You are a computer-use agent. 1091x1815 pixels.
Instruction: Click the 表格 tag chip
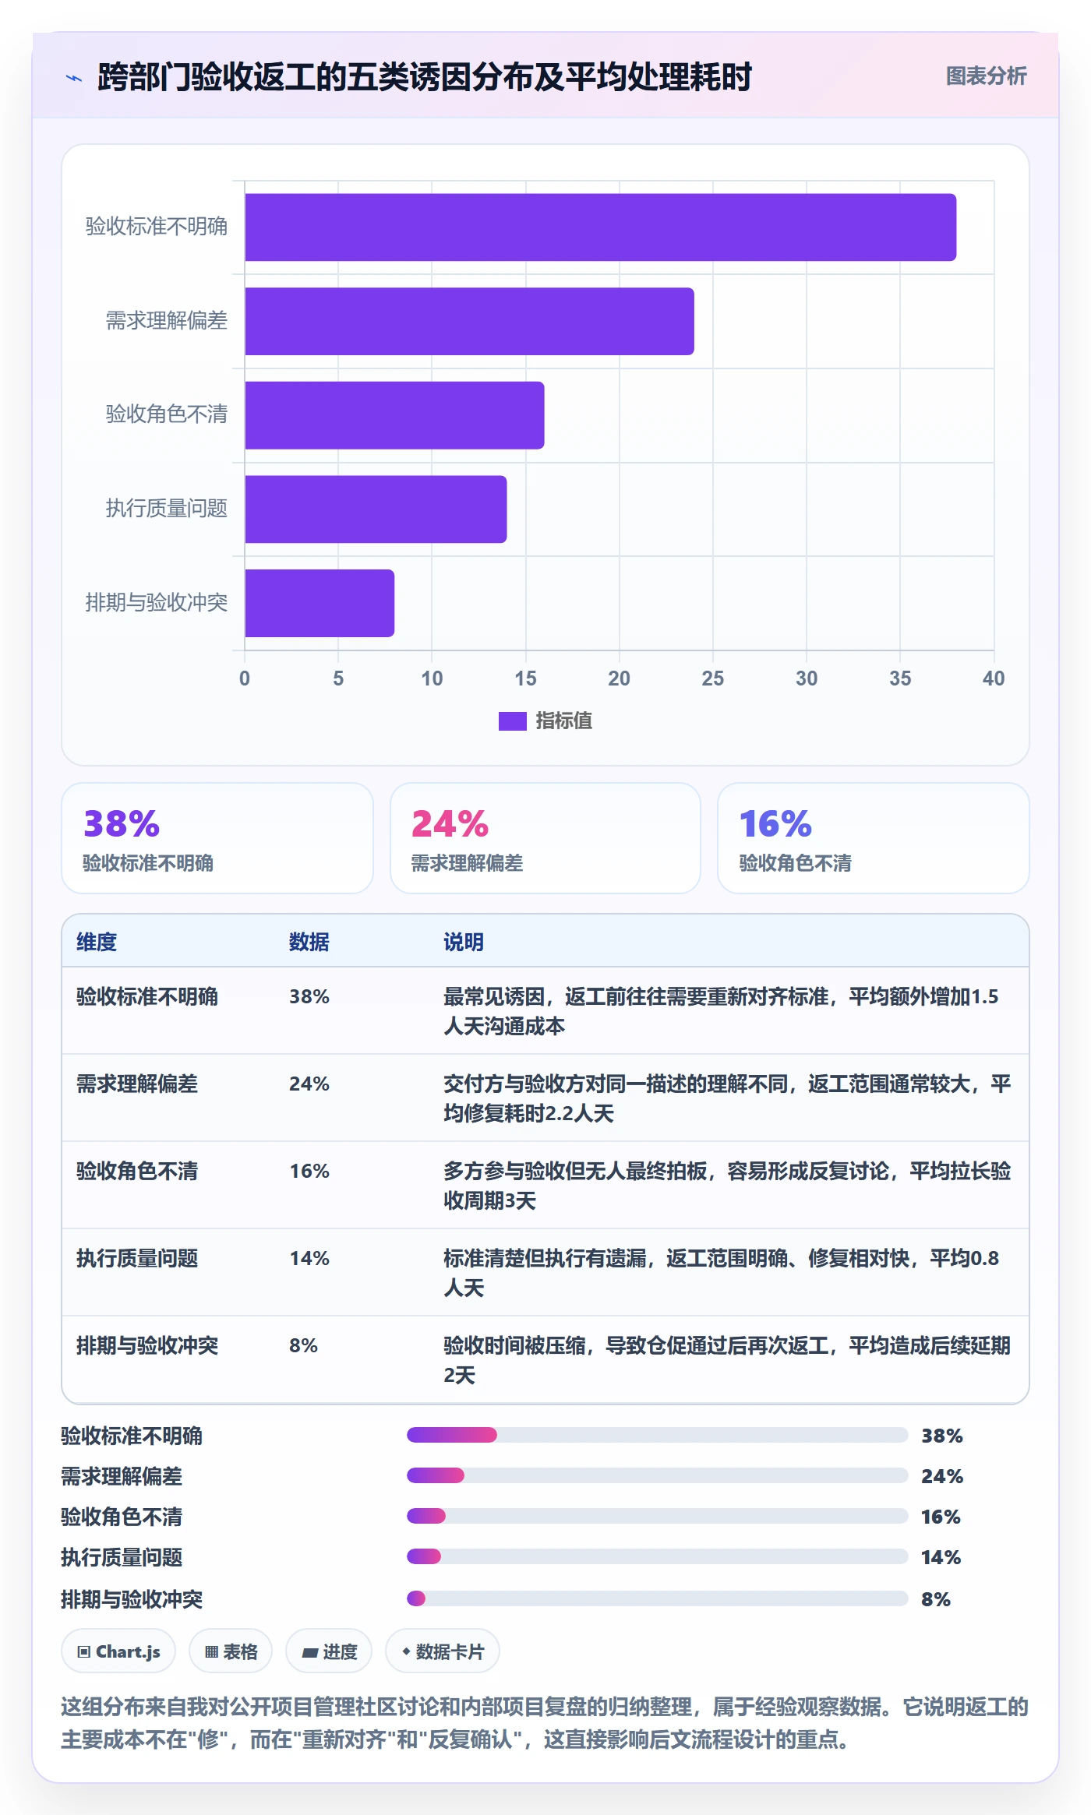[231, 1651]
